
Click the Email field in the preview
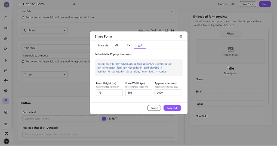230,97
